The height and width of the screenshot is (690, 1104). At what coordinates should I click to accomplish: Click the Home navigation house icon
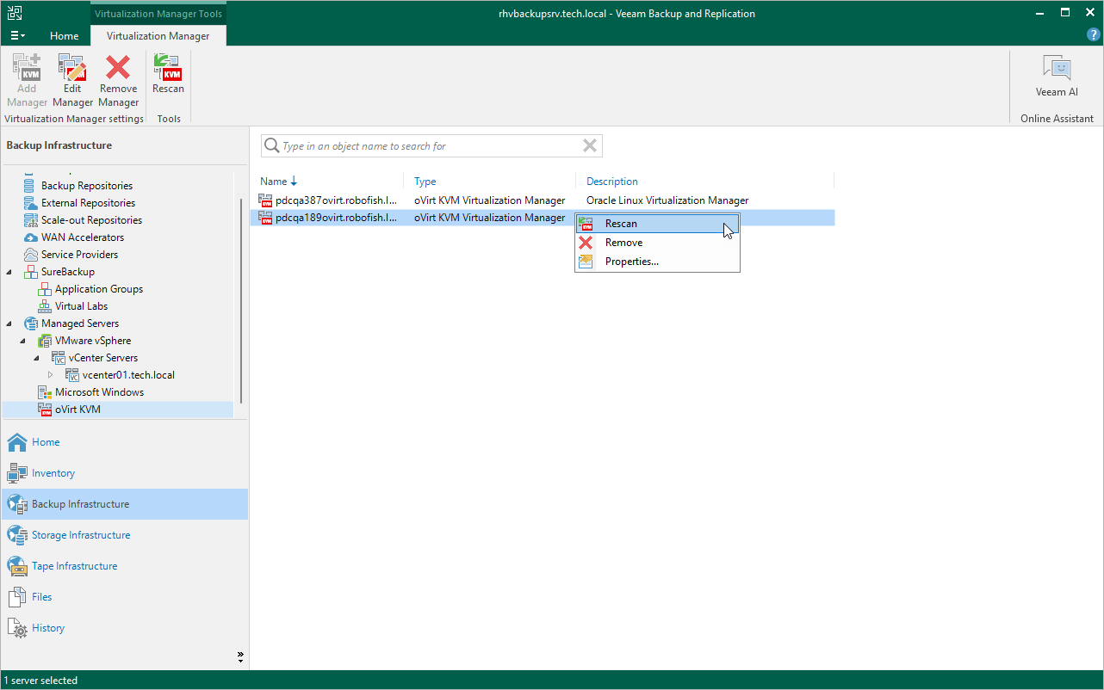[x=17, y=442]
